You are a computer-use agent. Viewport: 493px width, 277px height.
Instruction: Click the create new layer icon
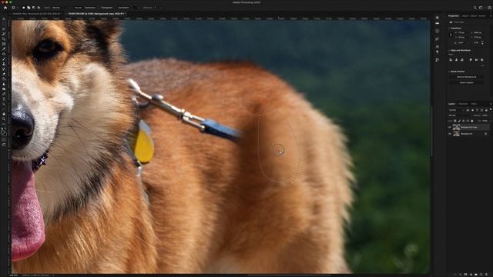481,275
